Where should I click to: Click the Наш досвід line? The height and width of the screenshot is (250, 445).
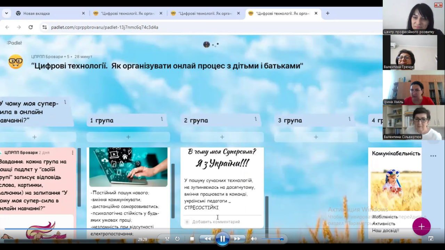[386, 231]
